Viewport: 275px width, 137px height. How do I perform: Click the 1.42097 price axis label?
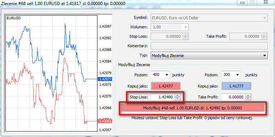(105, 27)
